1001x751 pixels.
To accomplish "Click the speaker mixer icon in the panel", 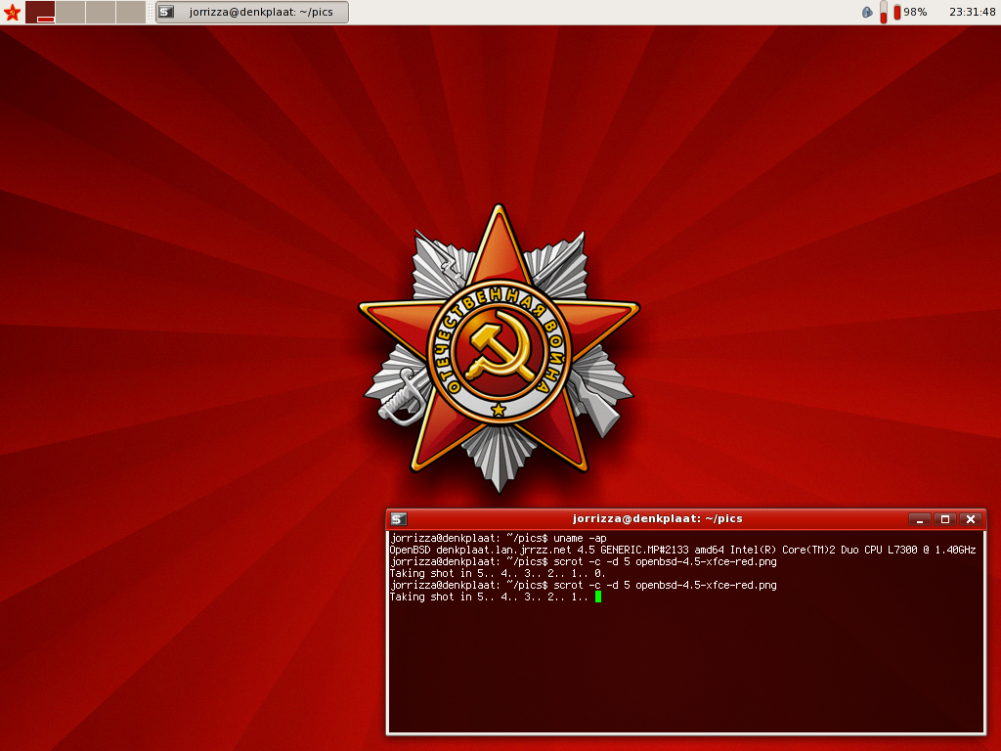I will (867, 12).
